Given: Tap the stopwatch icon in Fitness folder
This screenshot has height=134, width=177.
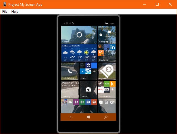Looking at the screenshot, I should click(x=88, y=65).
